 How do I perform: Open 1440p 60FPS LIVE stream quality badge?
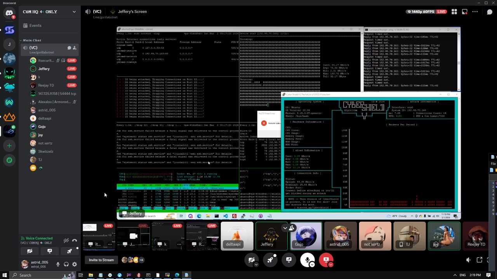click(426, 12)
